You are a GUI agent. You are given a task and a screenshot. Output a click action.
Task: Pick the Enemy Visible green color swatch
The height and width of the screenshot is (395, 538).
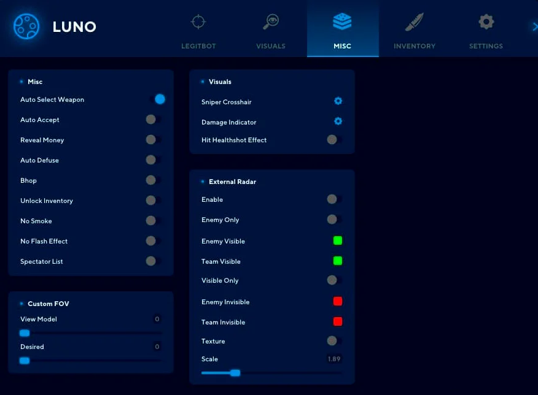click(x=337, y=240)
